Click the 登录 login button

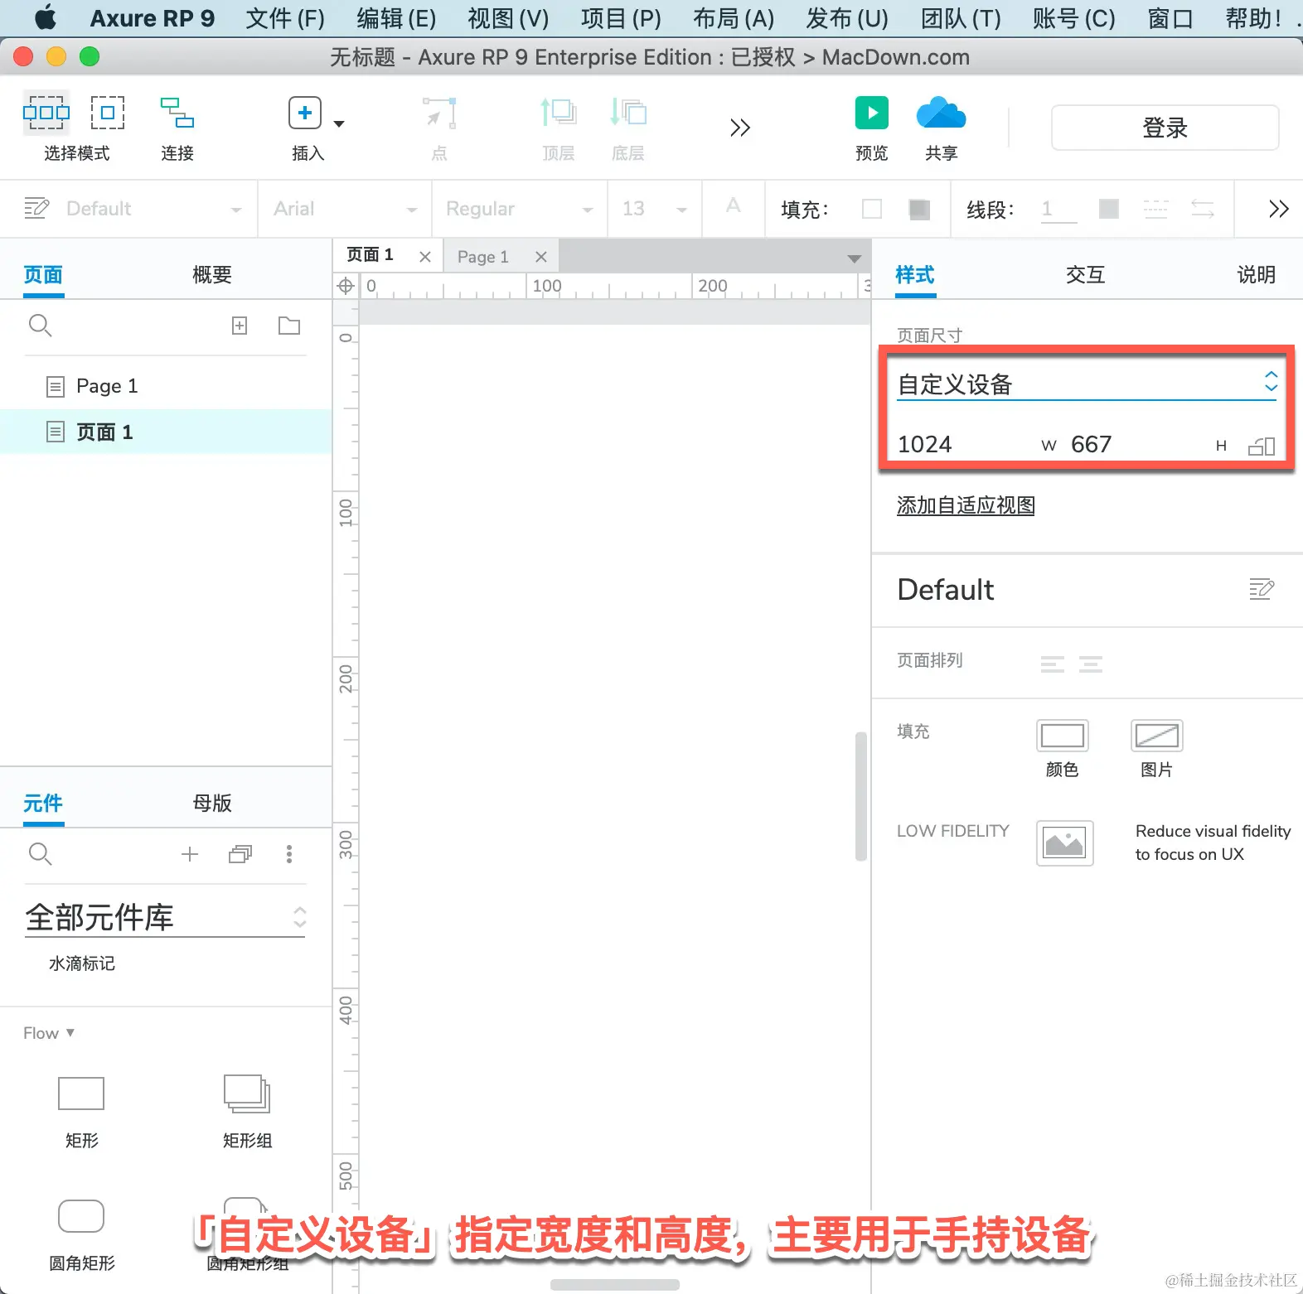1165,128
